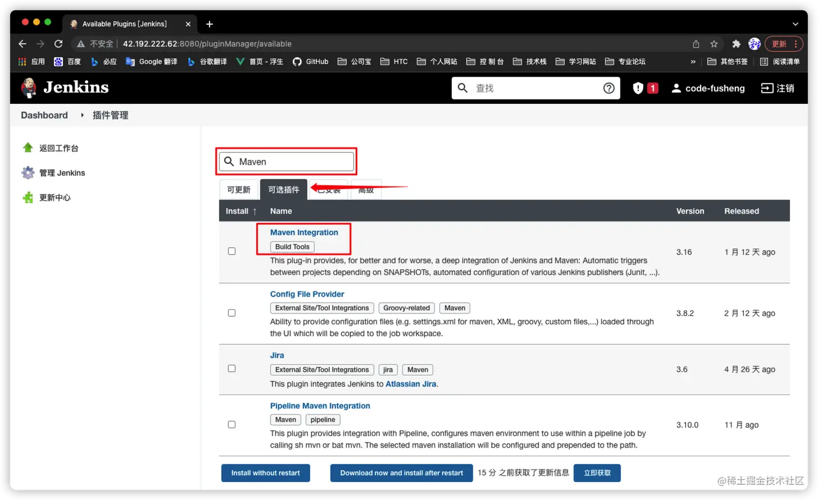Open the 学习网站 bookmark folder
Viewport: 818px width, 500px height.
[576, 62]
